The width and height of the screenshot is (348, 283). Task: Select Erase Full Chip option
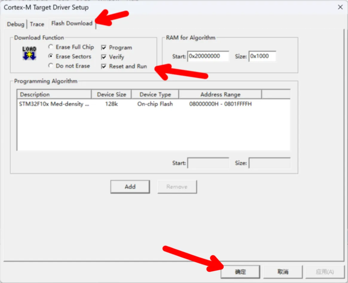click(71, 47)
